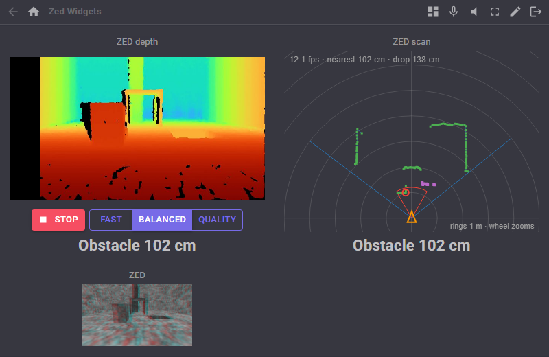Go back with the left arrow icon

click(x=13, y=12)
